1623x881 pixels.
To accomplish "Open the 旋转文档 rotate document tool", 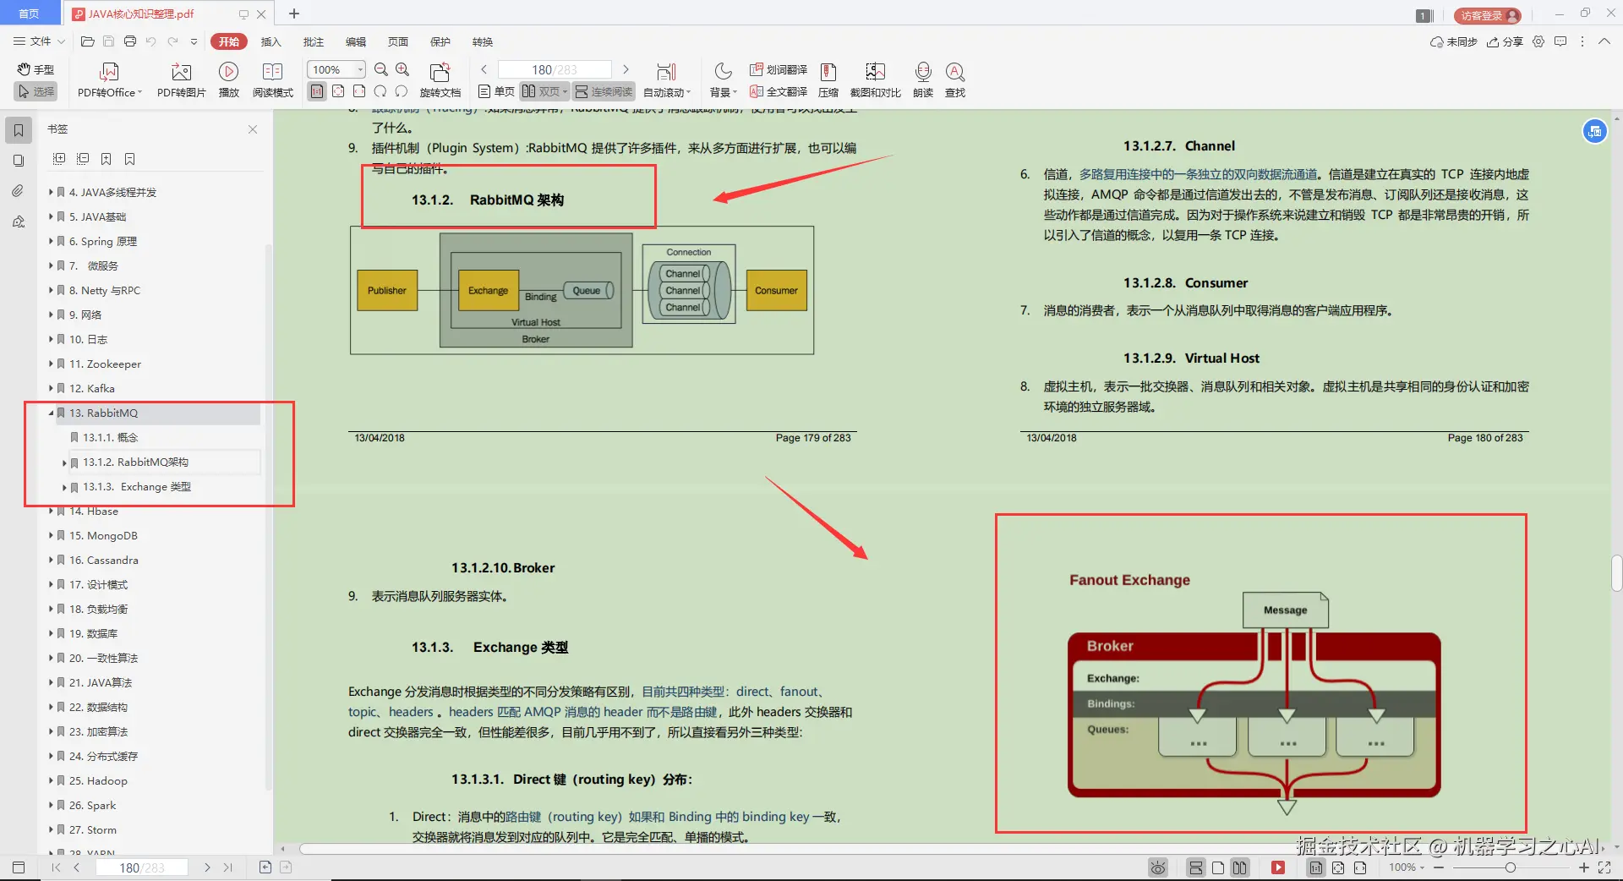I will pyautogui.click(x=440, y=80).
